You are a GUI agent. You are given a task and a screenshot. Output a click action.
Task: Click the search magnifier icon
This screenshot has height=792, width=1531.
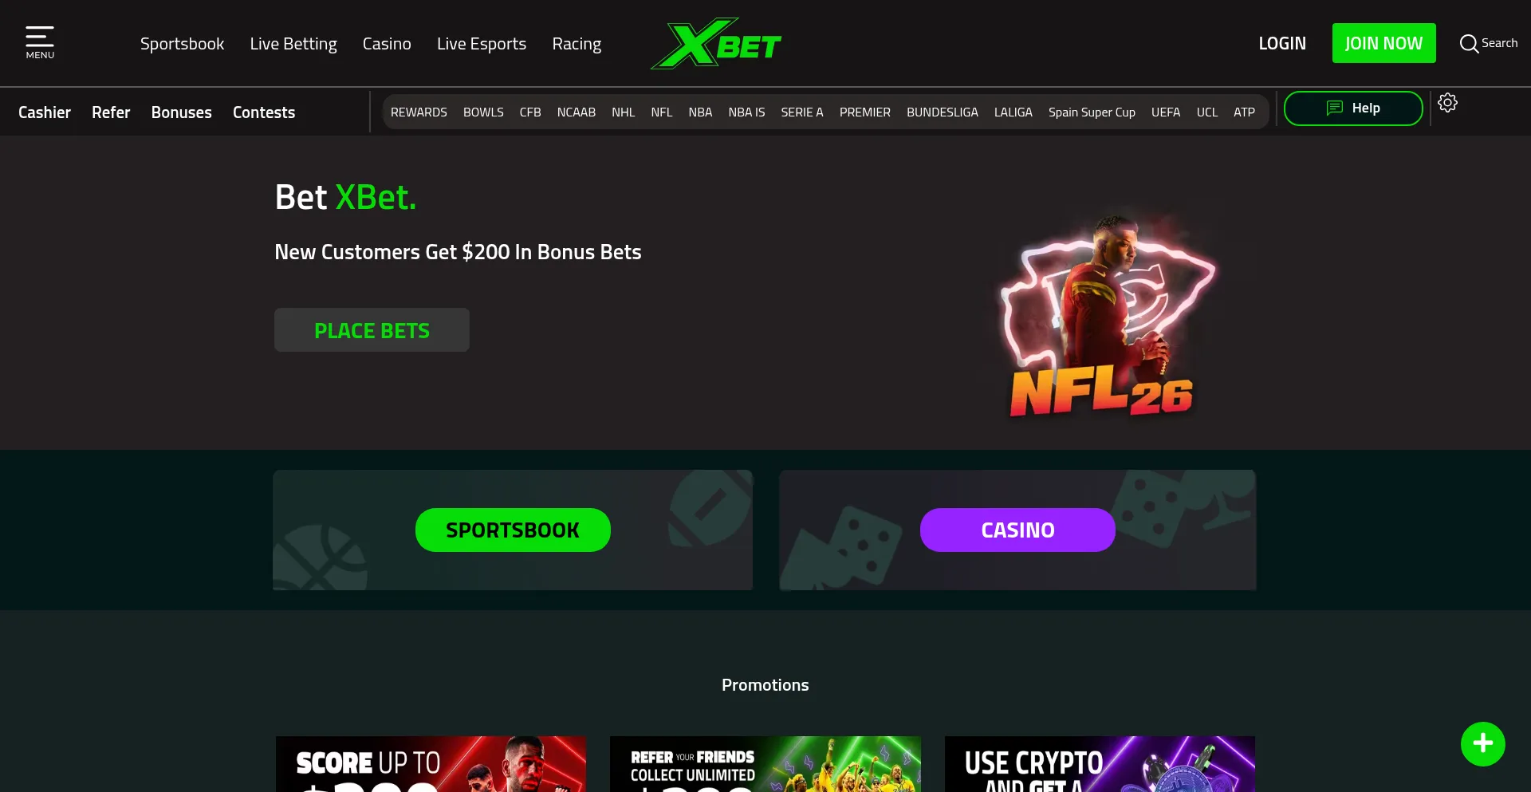(x=1469, y=43)
